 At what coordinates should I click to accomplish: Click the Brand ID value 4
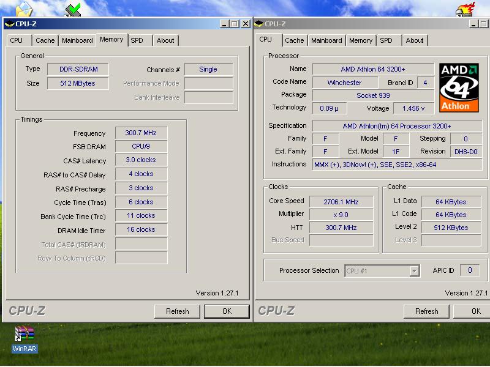tap(425, 83)
